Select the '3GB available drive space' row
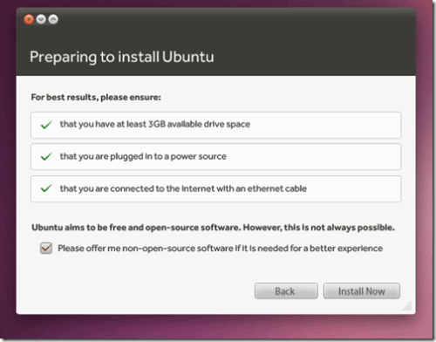This screenshot has height=342, width=436. (216, 125)
